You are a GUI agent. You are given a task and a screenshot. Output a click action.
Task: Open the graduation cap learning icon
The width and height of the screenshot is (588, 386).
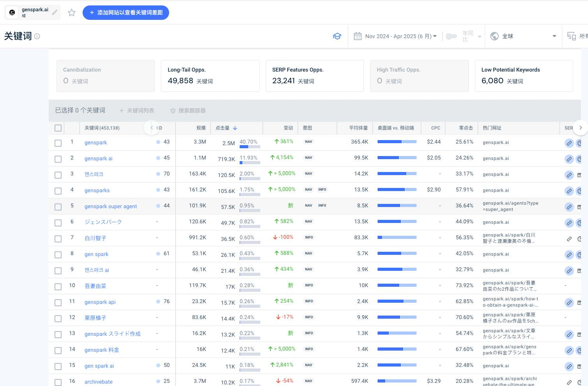coord(337,36)
